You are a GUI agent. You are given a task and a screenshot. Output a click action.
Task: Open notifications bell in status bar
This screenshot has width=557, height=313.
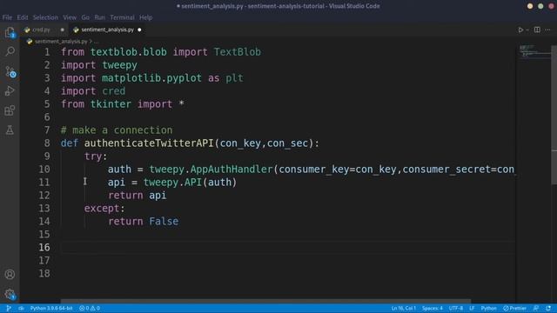click(x=548, y=309)
